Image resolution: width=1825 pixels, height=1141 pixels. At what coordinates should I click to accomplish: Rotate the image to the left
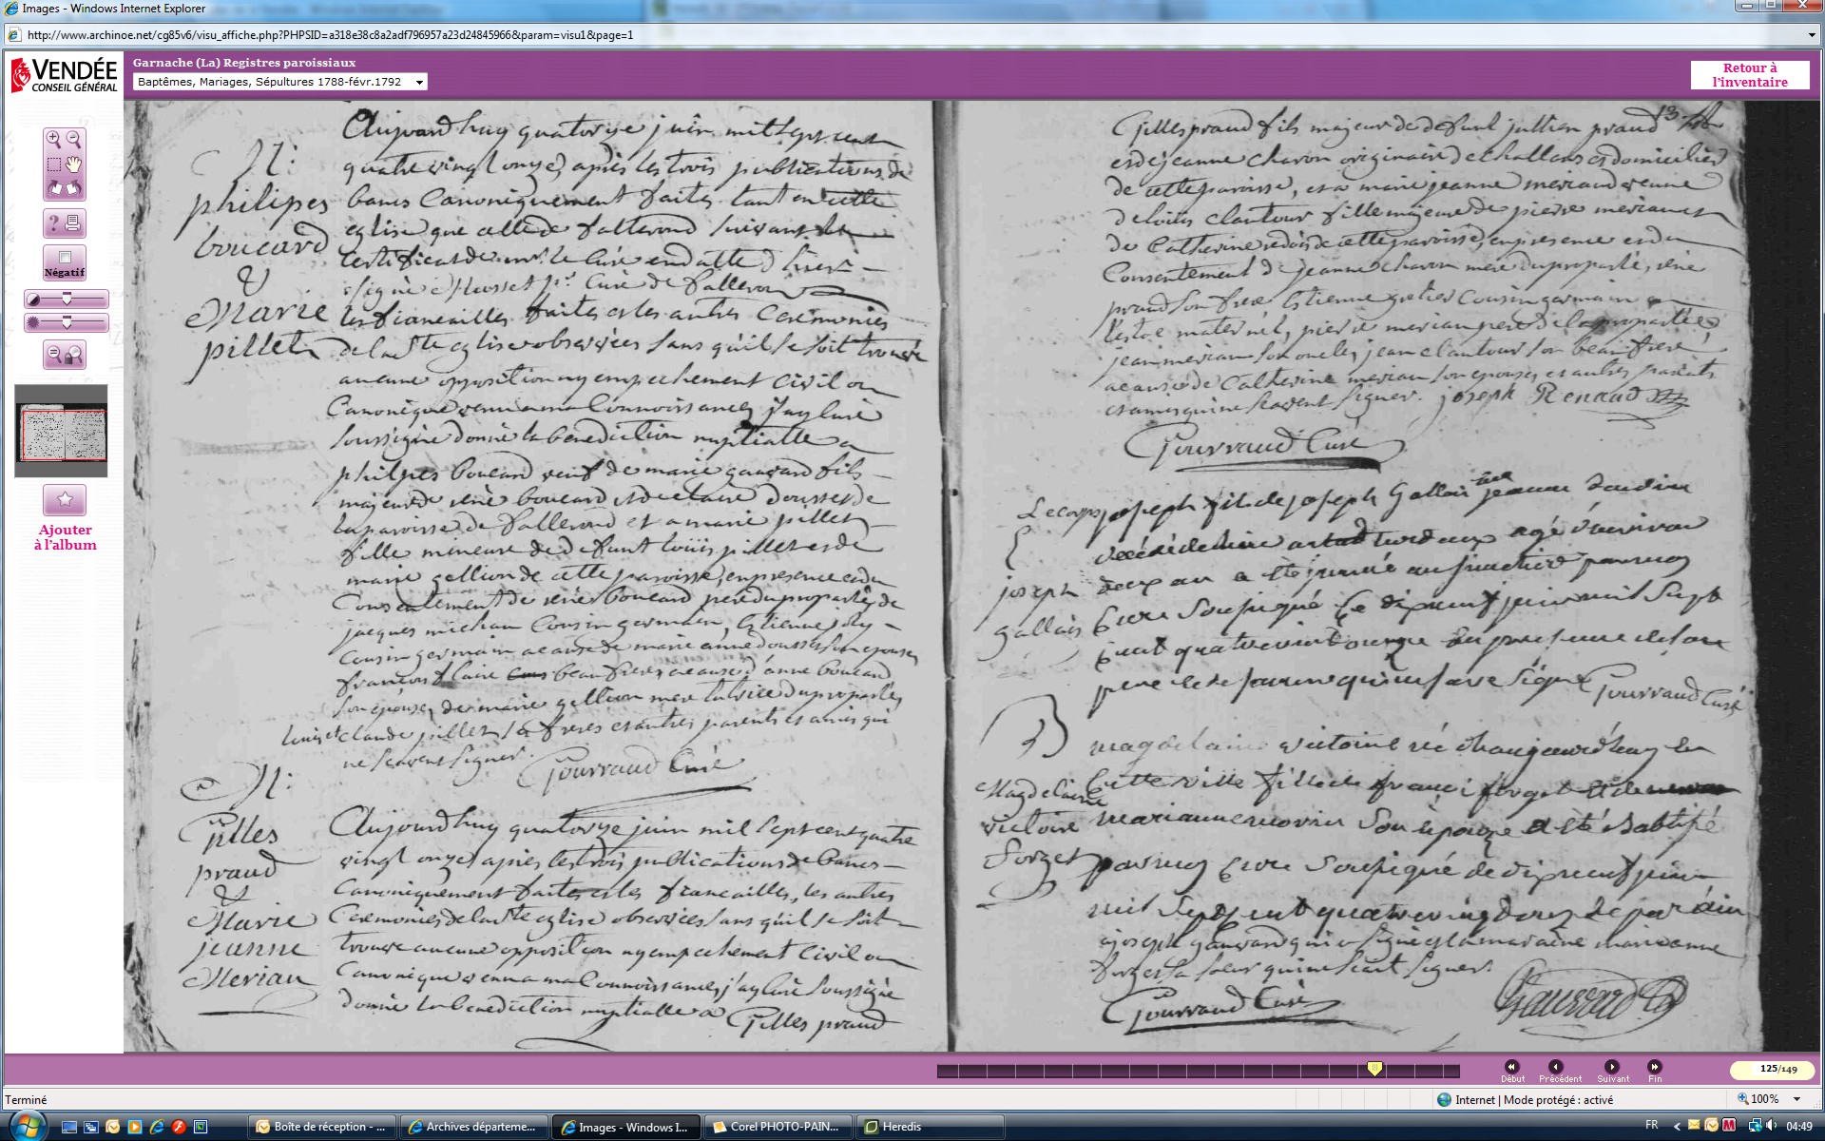[x=55, y=188]
